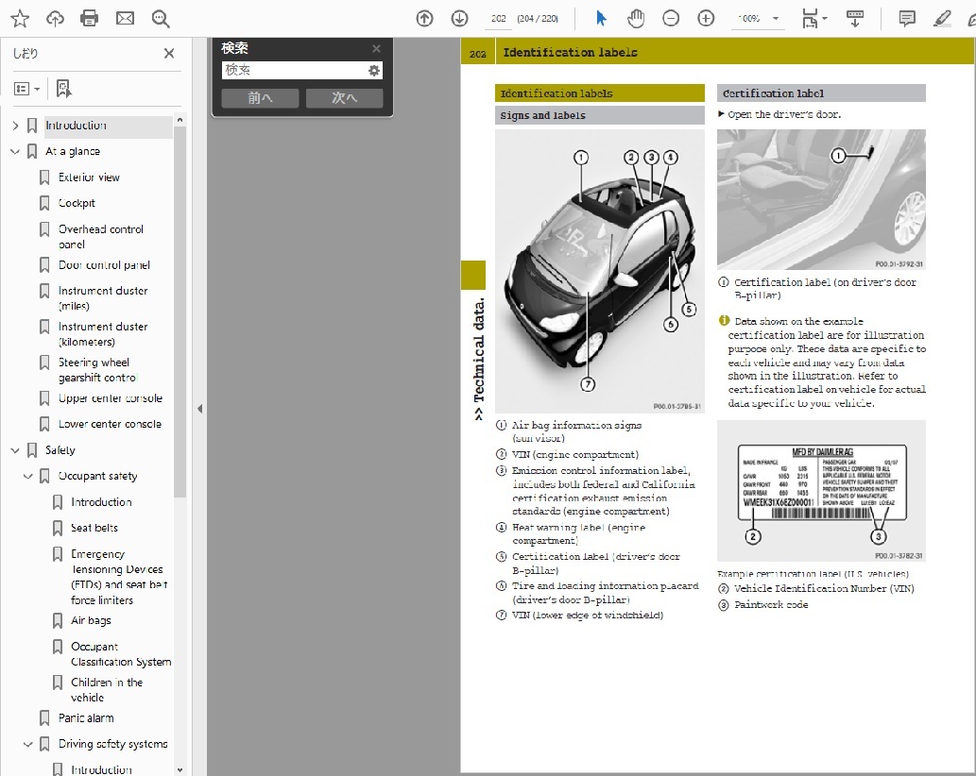Select the arrow selection tool
The image size is (976, 776).
pos(601,18)
